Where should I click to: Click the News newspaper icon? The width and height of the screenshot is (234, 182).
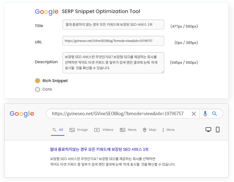click(123, 130)
